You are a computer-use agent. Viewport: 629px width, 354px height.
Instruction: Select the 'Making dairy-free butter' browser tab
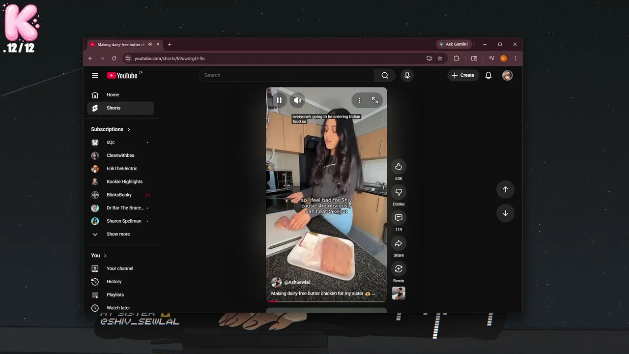(124, 44)
